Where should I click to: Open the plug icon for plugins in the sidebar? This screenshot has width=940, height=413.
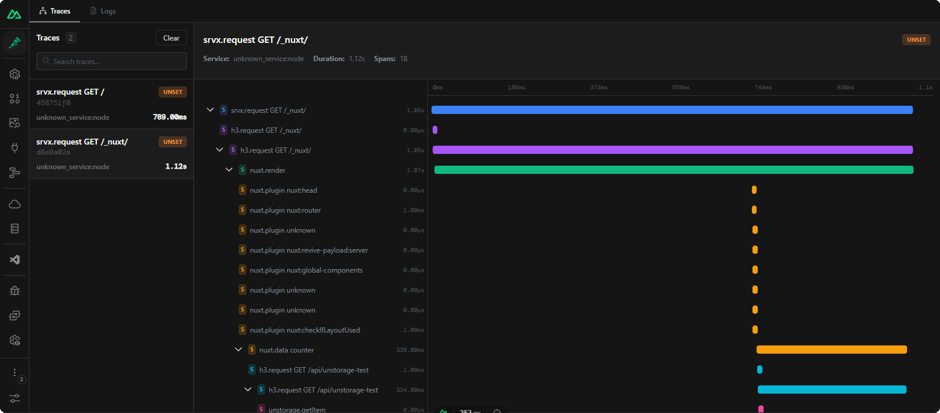pyautogui.click(x=15, y=148)
